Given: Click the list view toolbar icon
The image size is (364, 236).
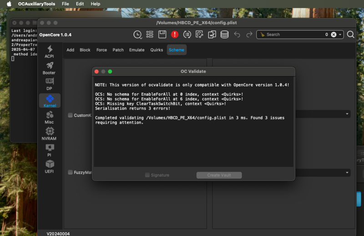Looking at the screenshot, I should click(x=150, y=35).
